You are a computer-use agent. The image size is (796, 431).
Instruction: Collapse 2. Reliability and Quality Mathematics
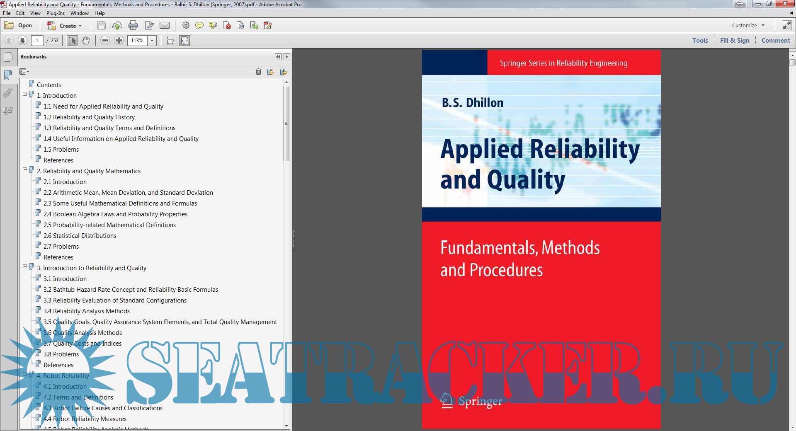25,170
